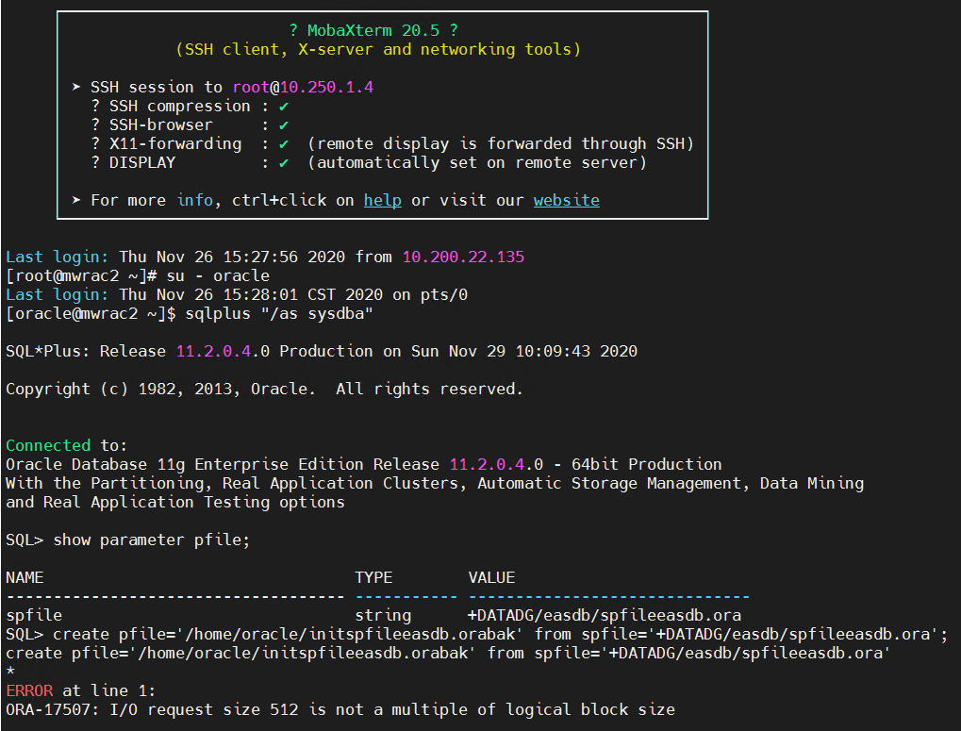Click '[root@mwrac2 ~]#' prompt

pyautogui.click(x=81, y=275)
